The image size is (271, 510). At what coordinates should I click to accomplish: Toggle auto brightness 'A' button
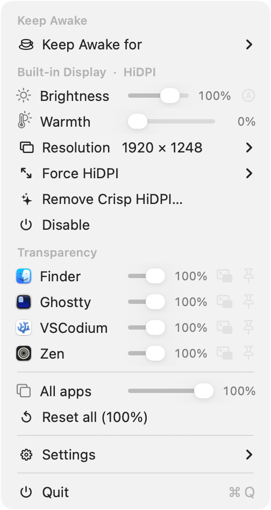click(248, 96)
